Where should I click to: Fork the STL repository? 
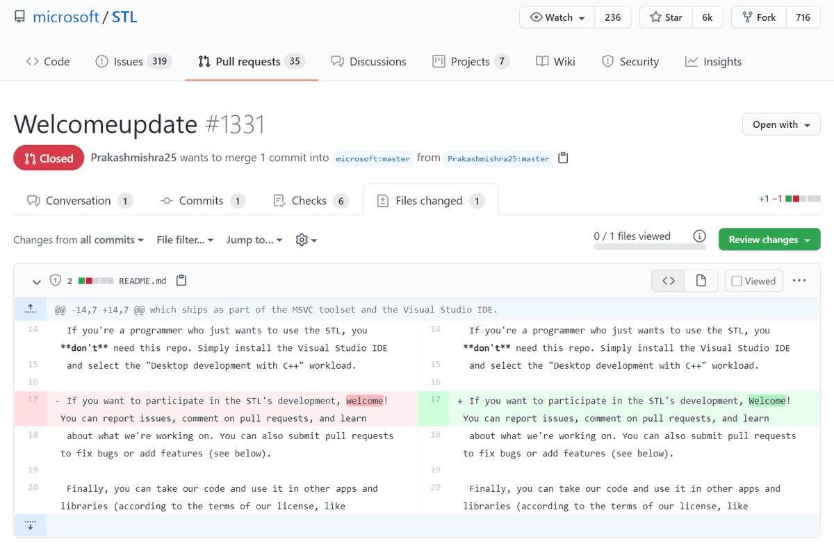click(x=759, y=17)
